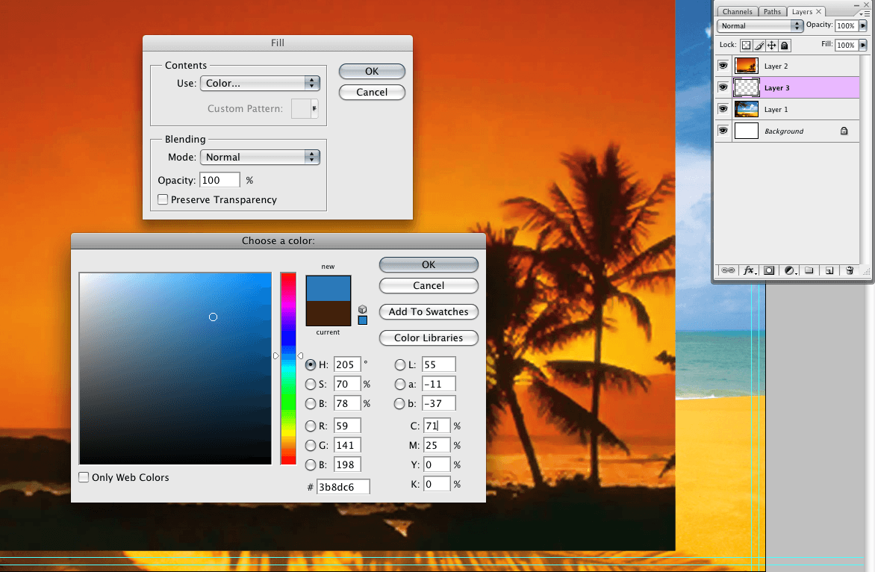Screen dimensions: 875x572
Task: Click the Add To Swatches button
Action: [429, 311]
